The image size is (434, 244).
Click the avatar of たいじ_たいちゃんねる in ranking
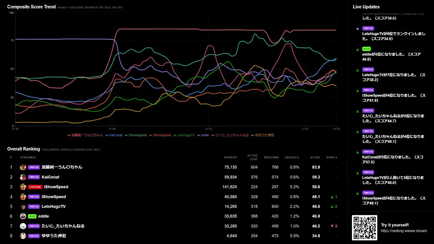click(23, 226)
